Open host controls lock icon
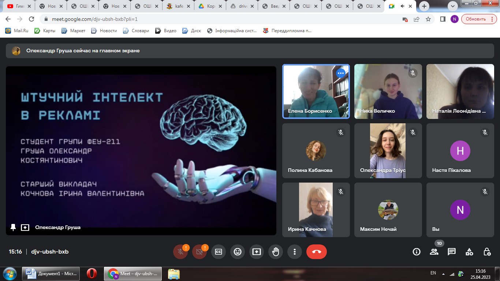 (487, 252)
